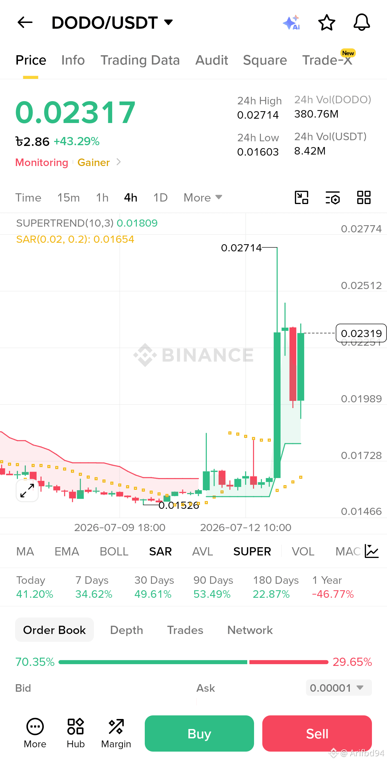Select the Order Book section

54,630
